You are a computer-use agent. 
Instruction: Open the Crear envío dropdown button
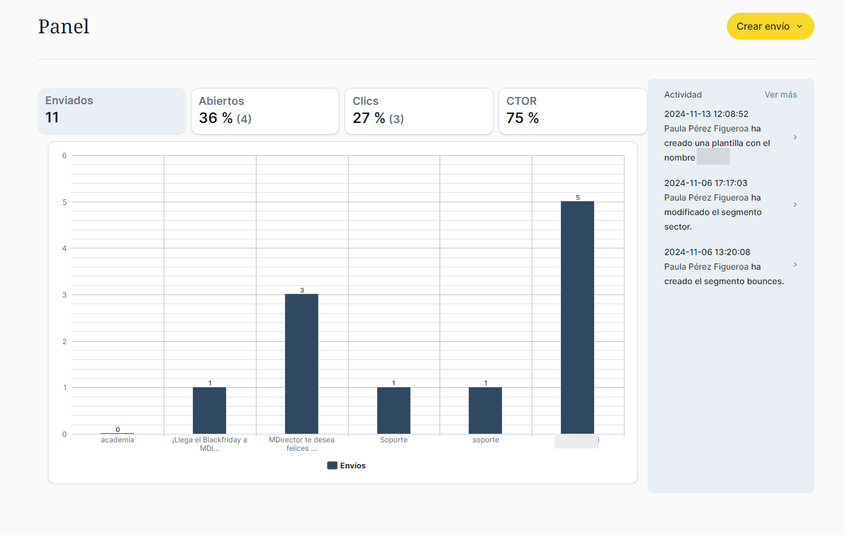[x=769, y=27]
